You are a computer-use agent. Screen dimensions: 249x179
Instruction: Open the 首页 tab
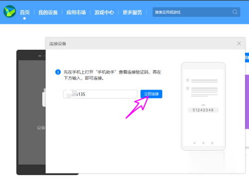point(25,12)
